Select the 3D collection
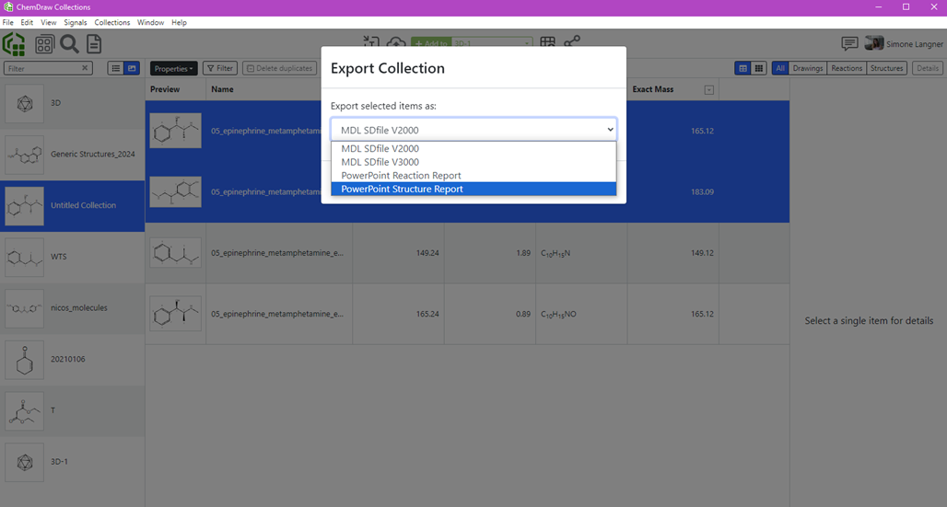 (73, 103)
